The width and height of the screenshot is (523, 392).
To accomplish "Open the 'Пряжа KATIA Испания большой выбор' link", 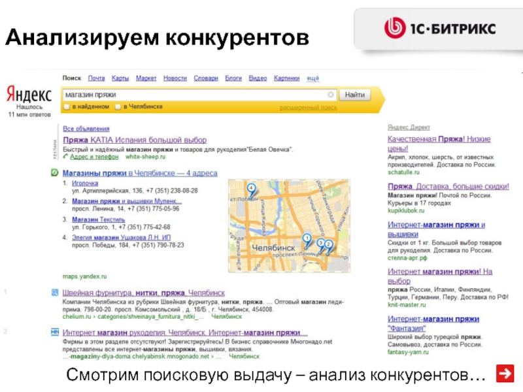I will point(134,140).
